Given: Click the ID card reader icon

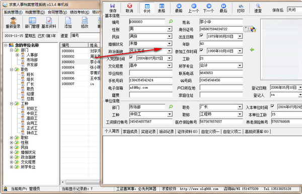Looking at the screenshot, I should (250, 29).
